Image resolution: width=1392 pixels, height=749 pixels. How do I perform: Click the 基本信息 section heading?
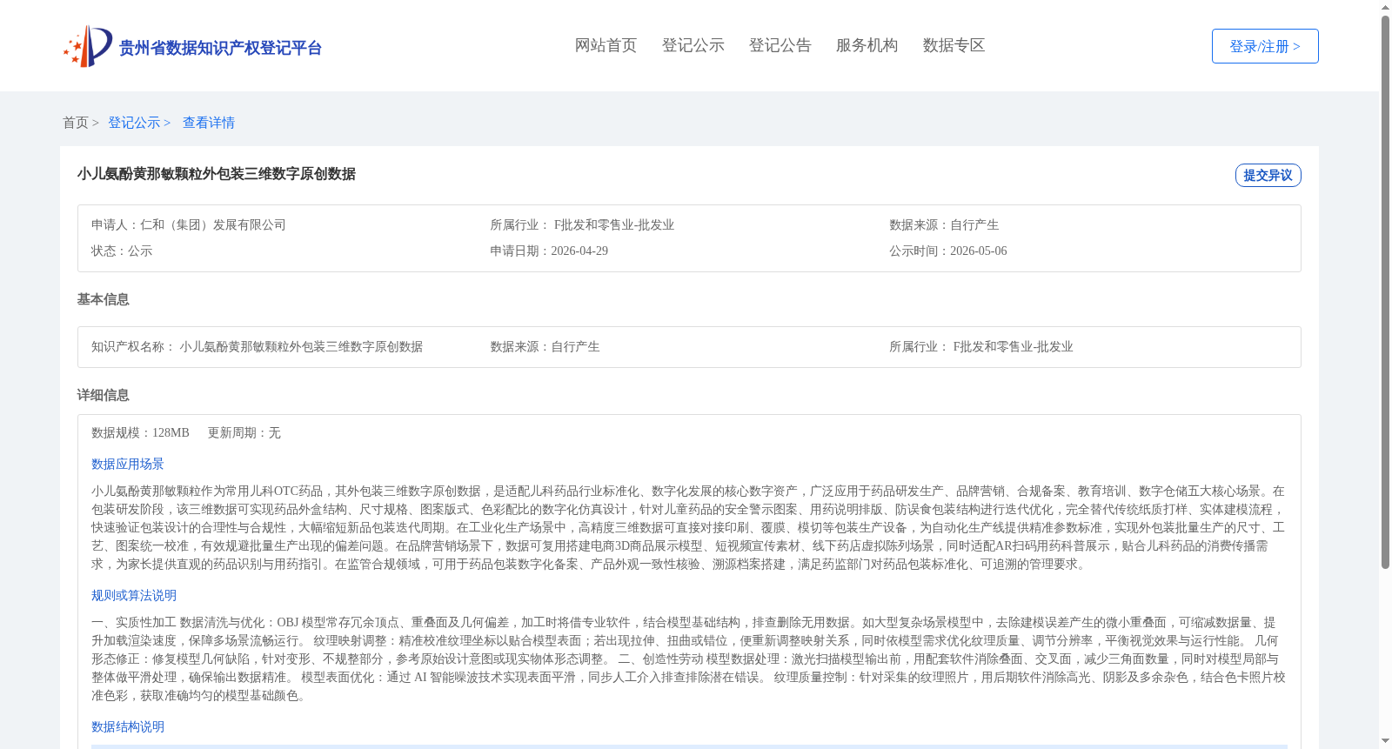pos(103,299)
